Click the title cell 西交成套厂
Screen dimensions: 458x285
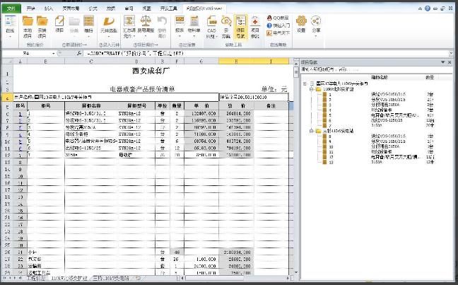[151, 71]
